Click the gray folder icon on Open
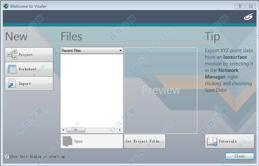Image resolution: width=259 pixels, height=166 pixels. tap(67, 141)
